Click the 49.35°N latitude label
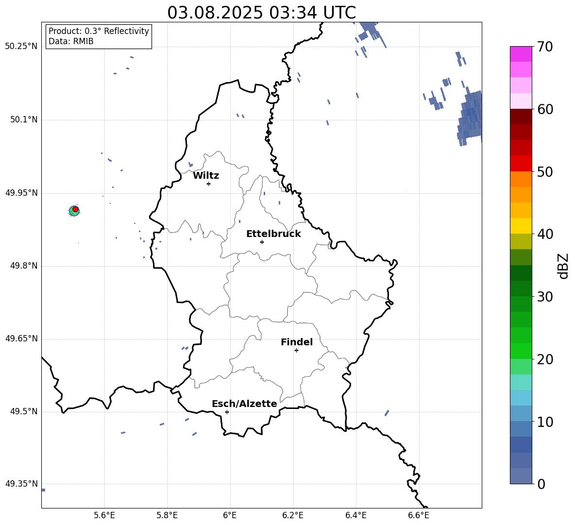Screen dimensions: 575x525 [x=21, y=484]
